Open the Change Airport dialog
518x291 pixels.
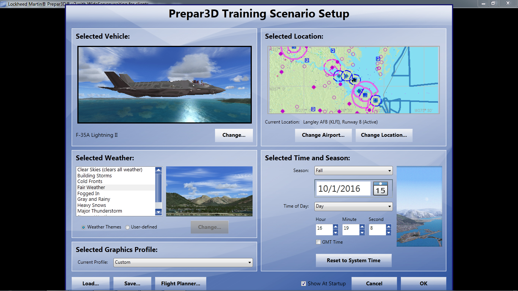(x=323, y=135)
